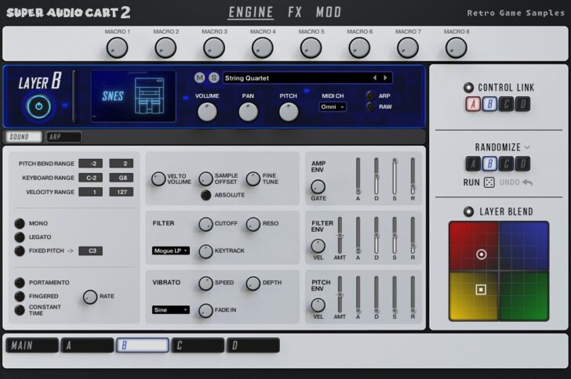Open the Sine vibrato waveform dropdown
571x379 pixels.
170,310
